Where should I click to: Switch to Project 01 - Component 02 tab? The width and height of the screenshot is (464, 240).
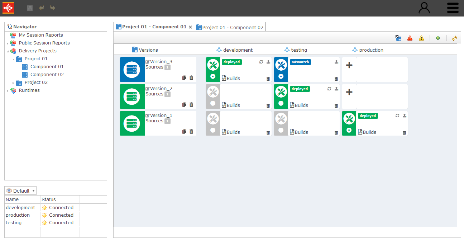pos(230,27)
